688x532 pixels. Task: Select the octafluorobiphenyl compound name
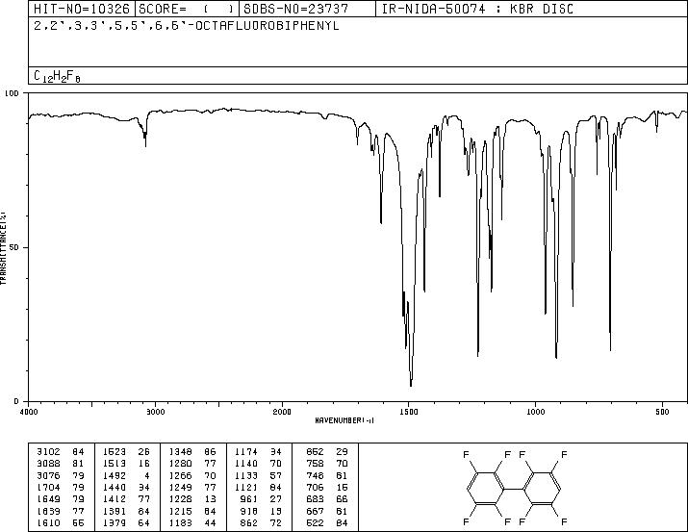point(187,26)
